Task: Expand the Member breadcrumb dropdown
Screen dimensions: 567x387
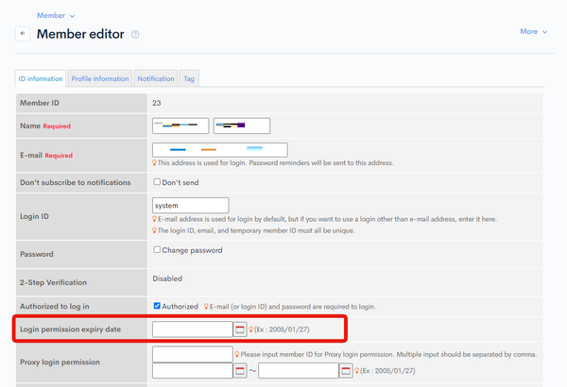Action: [x=56, y=15]
